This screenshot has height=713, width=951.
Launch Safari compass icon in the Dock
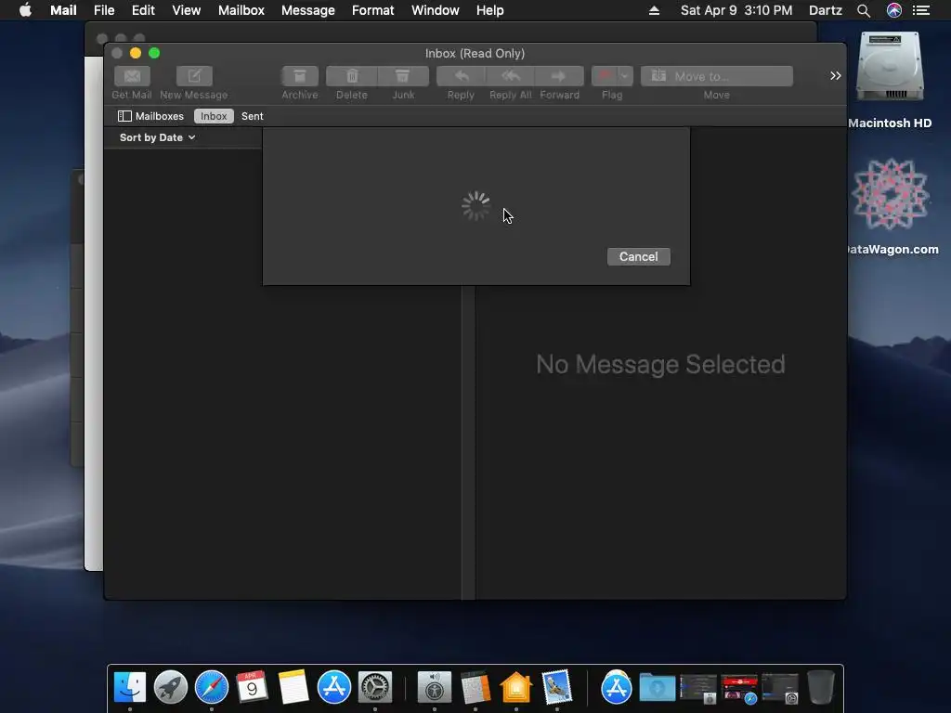click(x=212, y=687)
